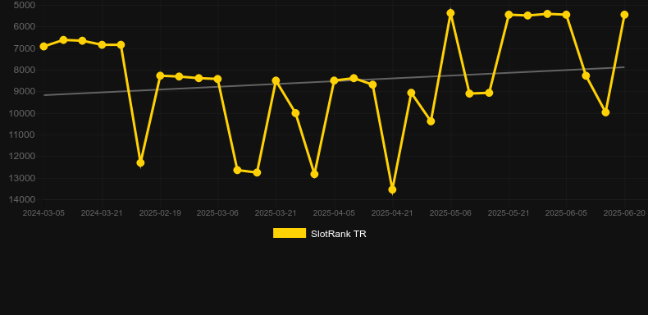This screenshot has height=315, width=648.
Task: Click the 12000 y-axis label
Action: pos(22,156)
